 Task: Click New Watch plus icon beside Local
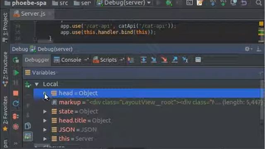pyautogui.click(x=28, y=84)
